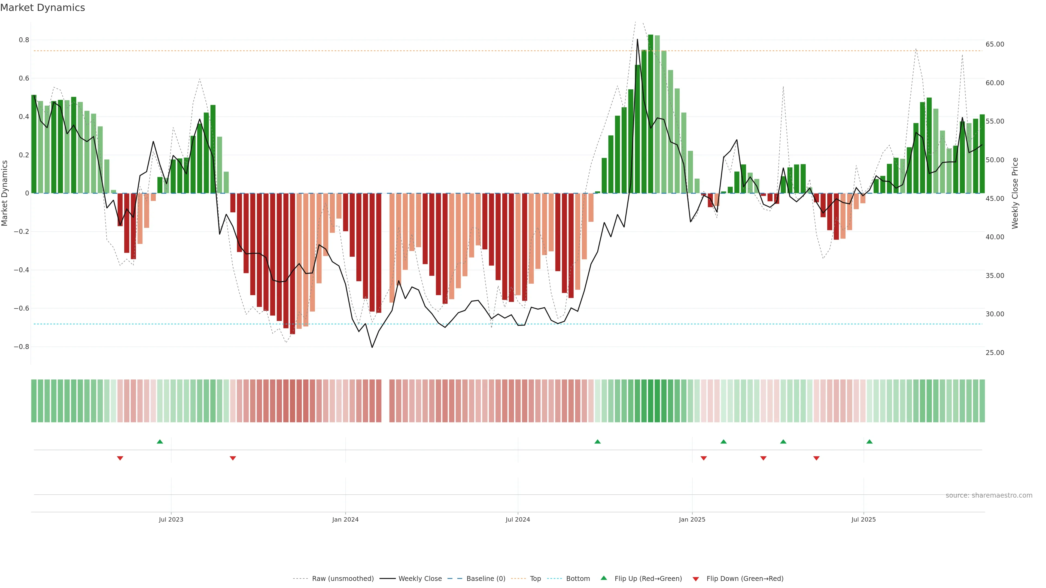Click the red triangle icon in legend

click(696, 579)
